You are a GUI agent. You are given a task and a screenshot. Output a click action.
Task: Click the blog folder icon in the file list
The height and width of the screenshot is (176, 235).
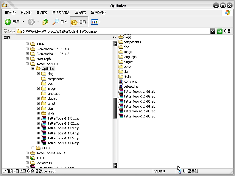[121, 37]
